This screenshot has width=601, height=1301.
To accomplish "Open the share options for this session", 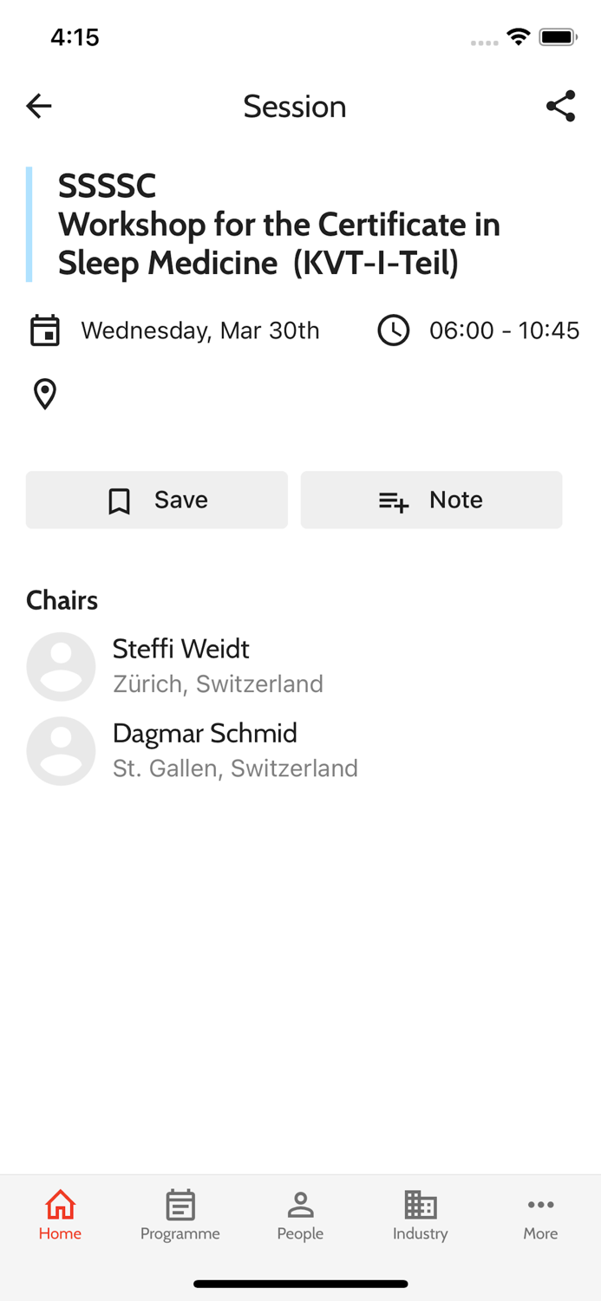I will pyautogui.click(x=560, y=106).
